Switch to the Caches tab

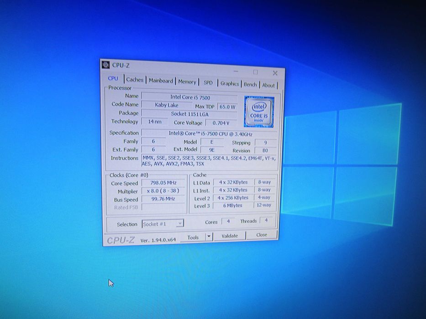pos(135,80)
